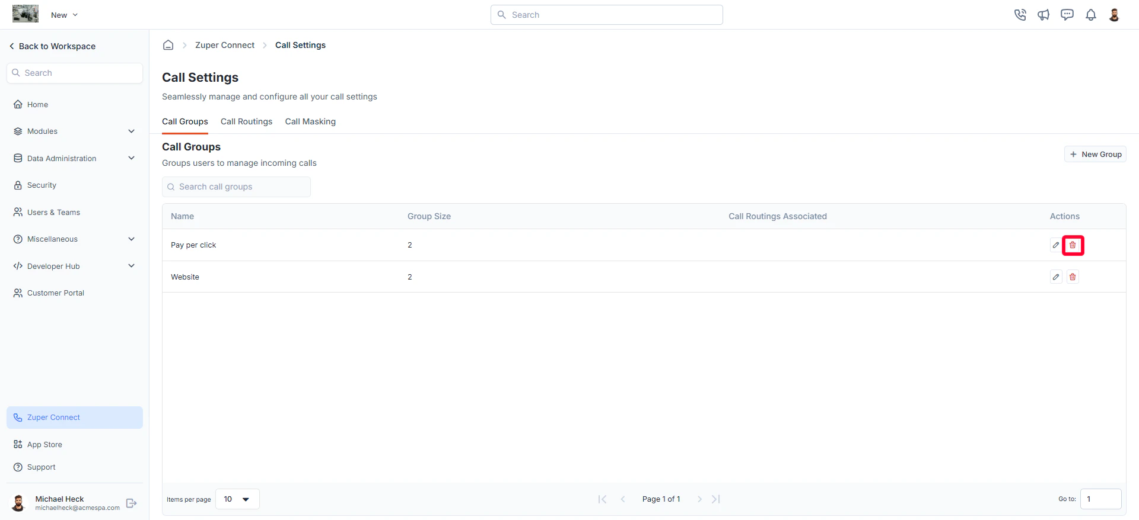Open Customer Portal
Viewport: 1139px width, 520px height.
click(55, 293)
